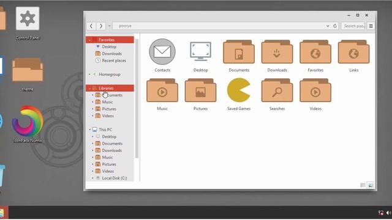Select Music under This PC
The width and height of the screenshot is (392, 220).
click(107, 158)
